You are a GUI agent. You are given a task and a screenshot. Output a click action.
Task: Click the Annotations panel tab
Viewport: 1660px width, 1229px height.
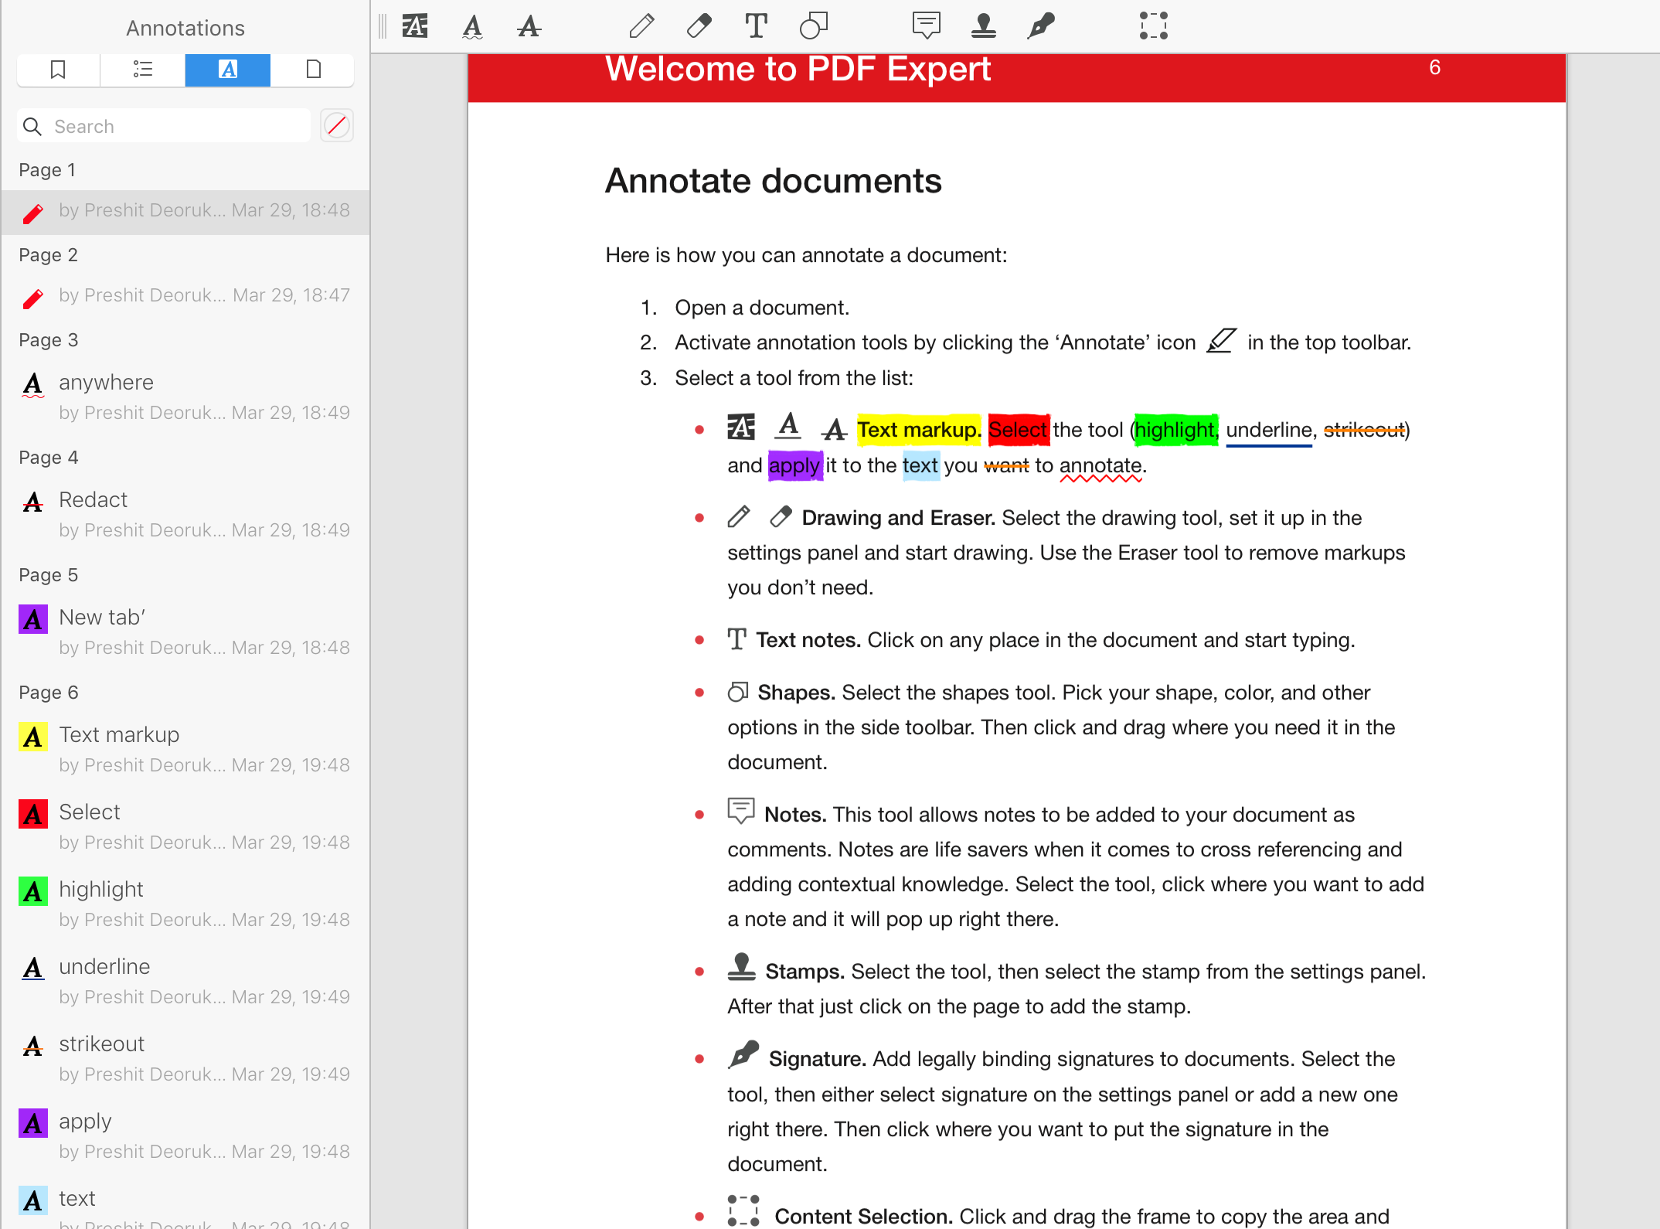227,69
